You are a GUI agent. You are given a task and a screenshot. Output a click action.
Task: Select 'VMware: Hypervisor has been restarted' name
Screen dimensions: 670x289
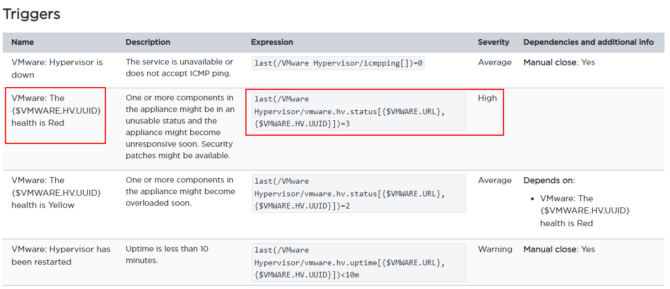coord(61,255)
